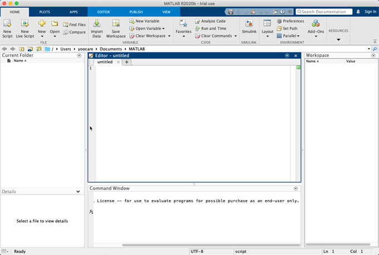
Task: Click Analyze Code
Action: click(210, 21)
